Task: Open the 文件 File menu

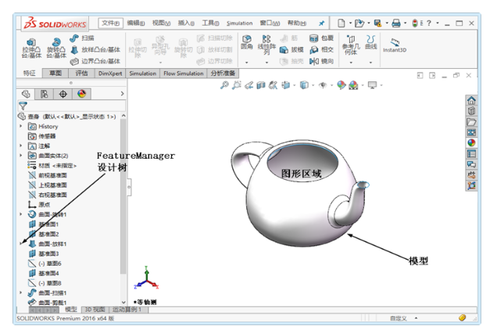Action: click(x=110, y=23)
